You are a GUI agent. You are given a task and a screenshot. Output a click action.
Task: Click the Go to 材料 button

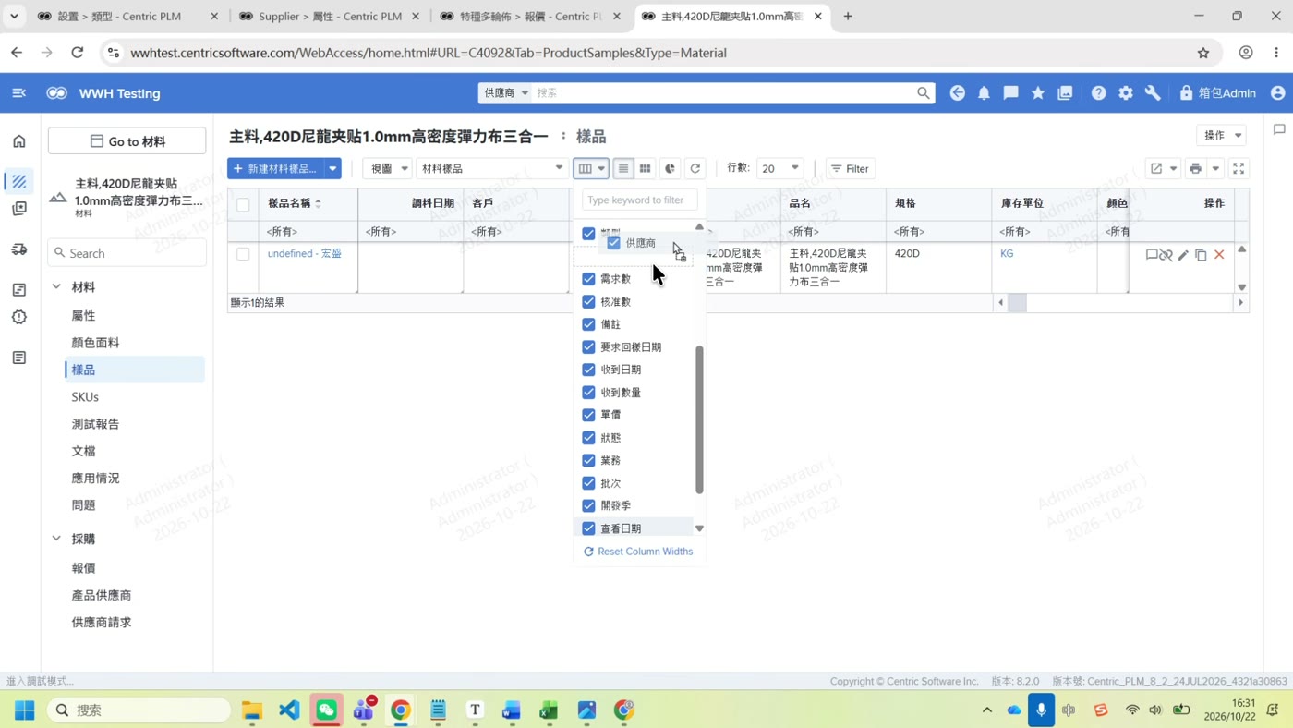(127, 141)
